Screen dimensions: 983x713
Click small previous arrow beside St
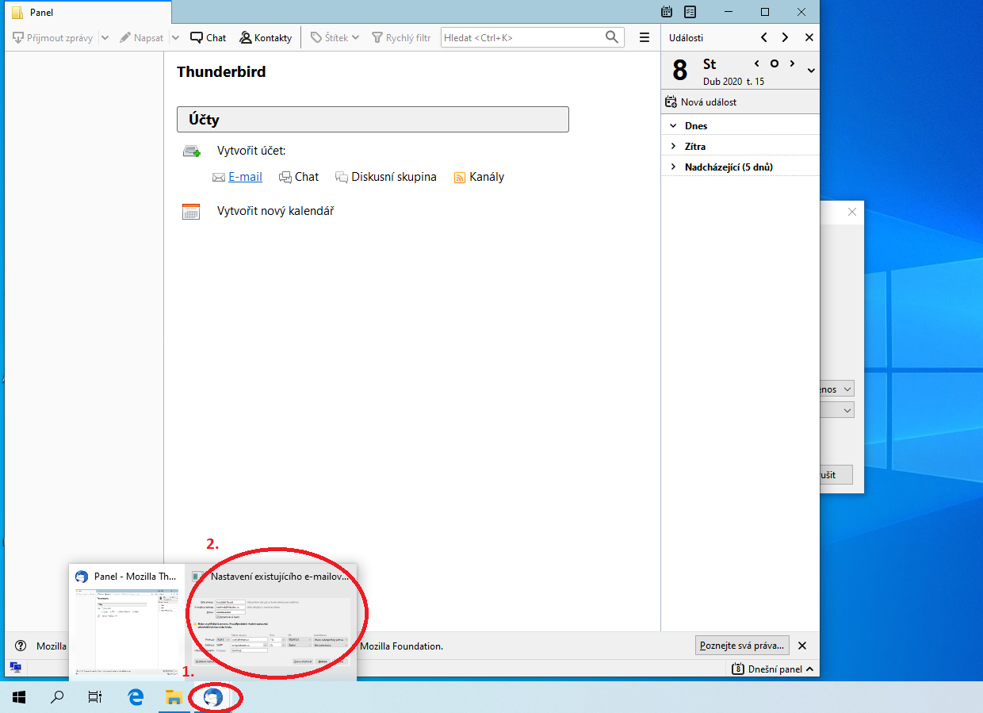[757, 63]
